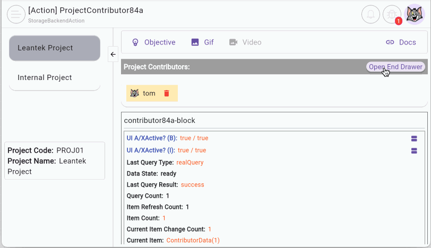This screenshot has height=248, width=431.
Task: Open the bug report icon
Action: [x=393, y=14]
